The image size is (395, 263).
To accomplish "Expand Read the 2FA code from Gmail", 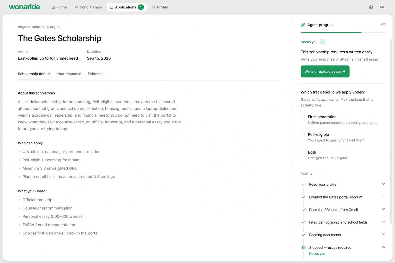I will [383, 209].
